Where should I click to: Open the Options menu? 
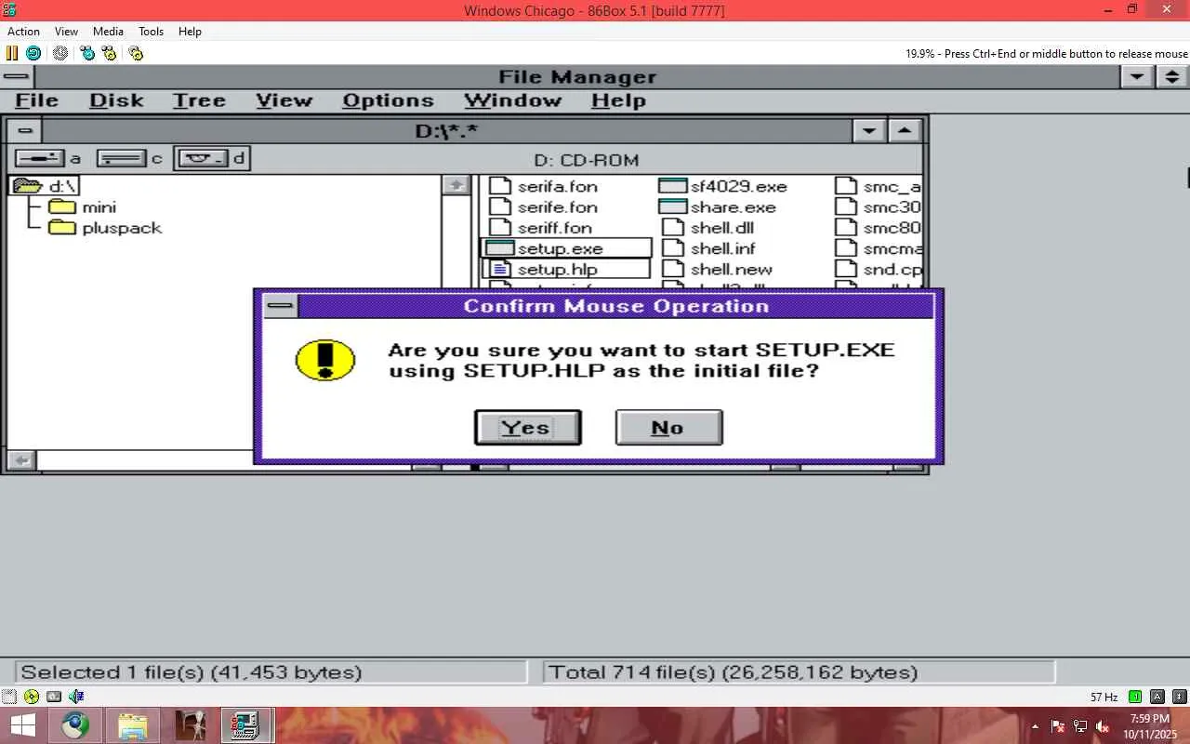point(388,100)
